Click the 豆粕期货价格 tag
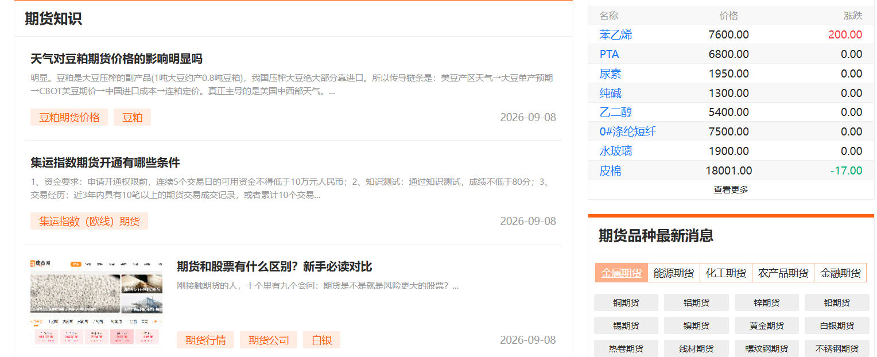This screenshot has height=357, width=877. click(69, 117)
